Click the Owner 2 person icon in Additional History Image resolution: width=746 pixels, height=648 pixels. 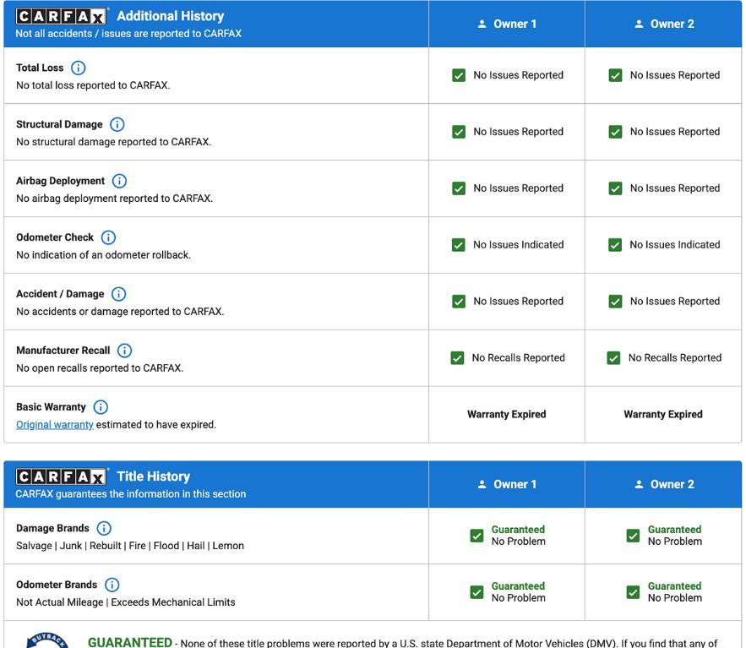click(x=639, y=24)
